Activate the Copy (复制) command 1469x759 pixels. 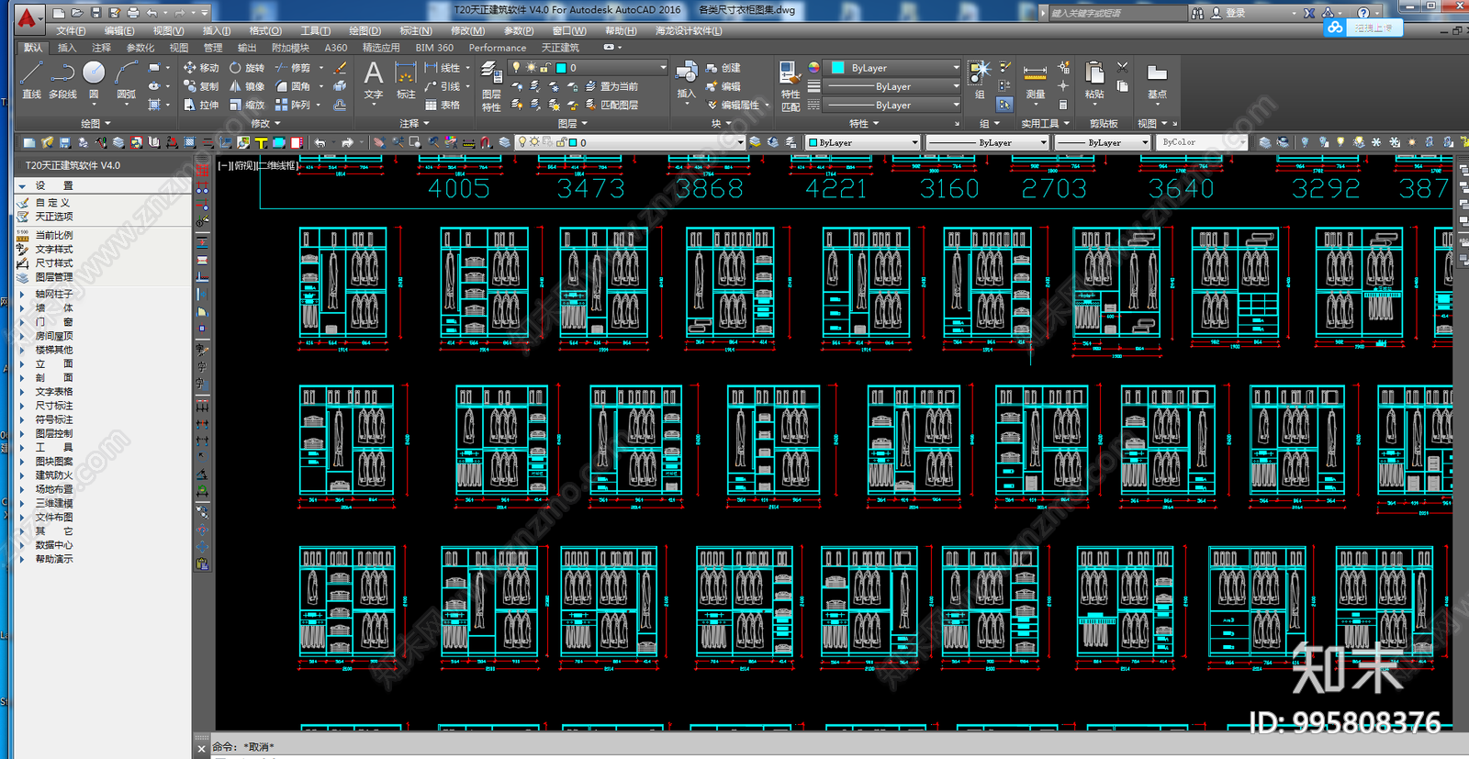click(x=200, y=86)
